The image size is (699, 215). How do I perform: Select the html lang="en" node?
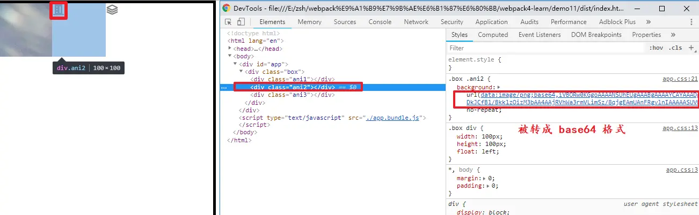click(x=256, y=41)
